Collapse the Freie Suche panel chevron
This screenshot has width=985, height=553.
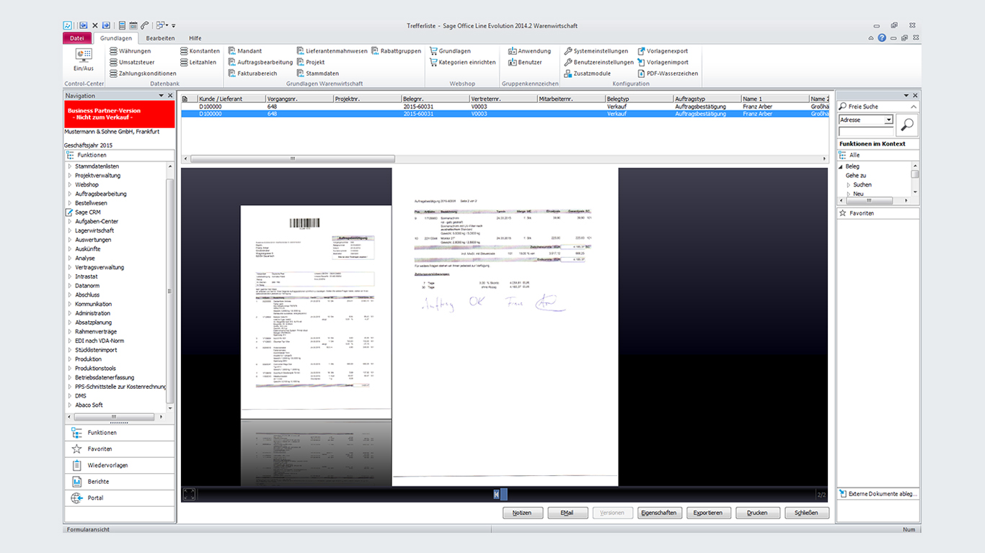[913, 107]
